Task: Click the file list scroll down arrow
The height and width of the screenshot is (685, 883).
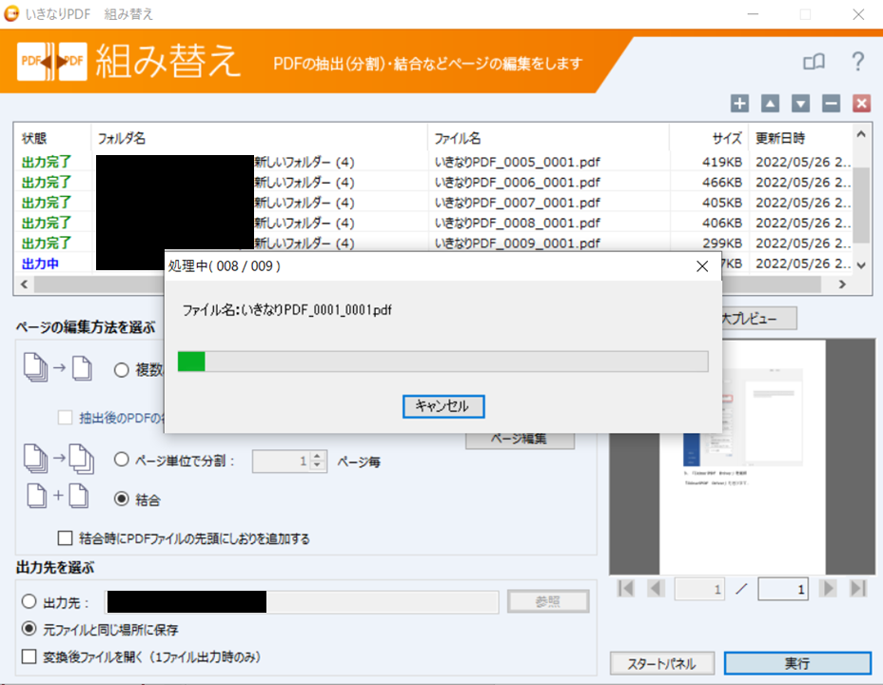Action: coord(861,265)
